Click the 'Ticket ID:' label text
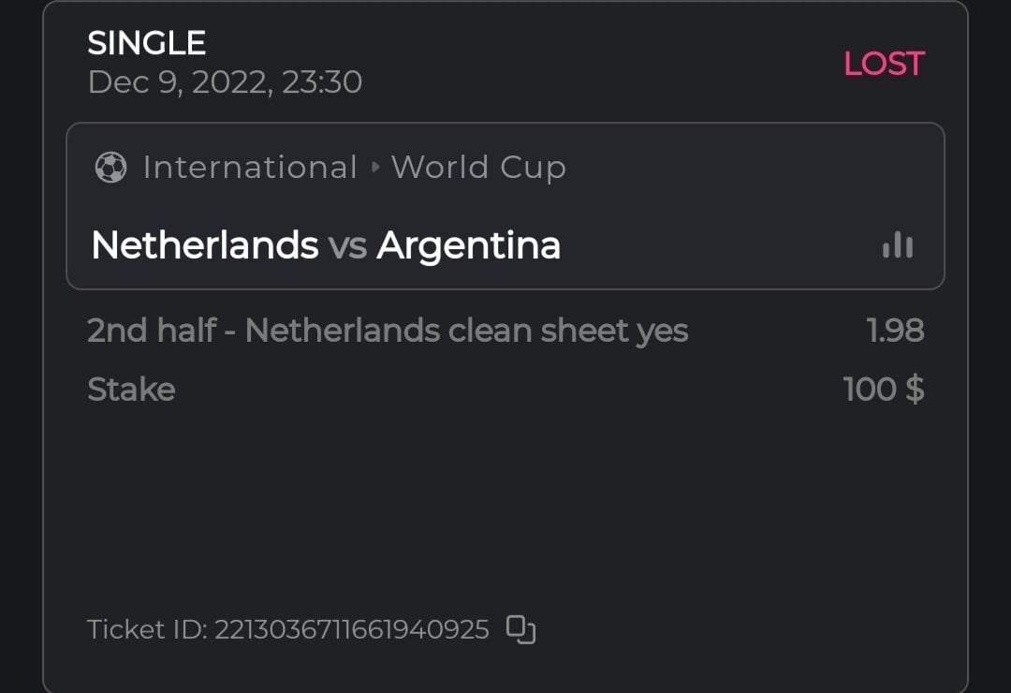Viewport: 1011px width, 693px height. (147, 629)
